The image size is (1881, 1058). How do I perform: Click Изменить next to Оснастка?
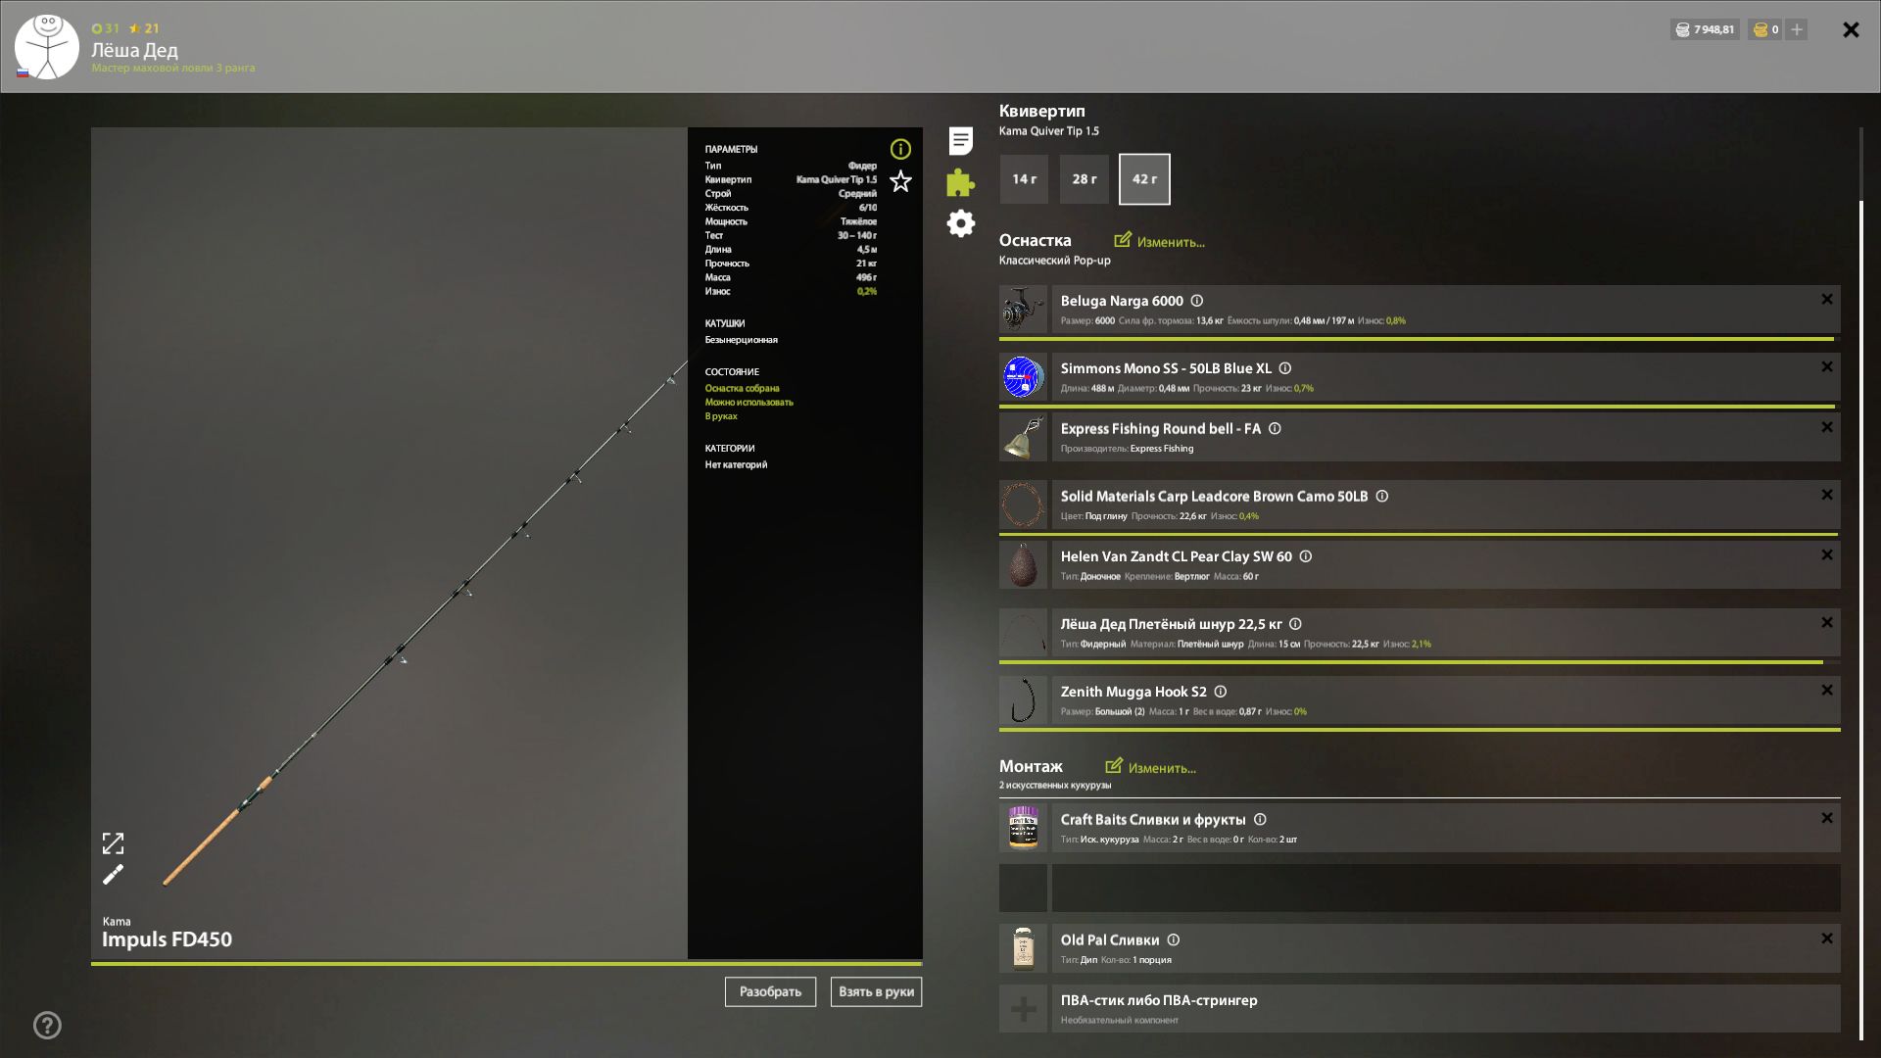pos(1160,241)
